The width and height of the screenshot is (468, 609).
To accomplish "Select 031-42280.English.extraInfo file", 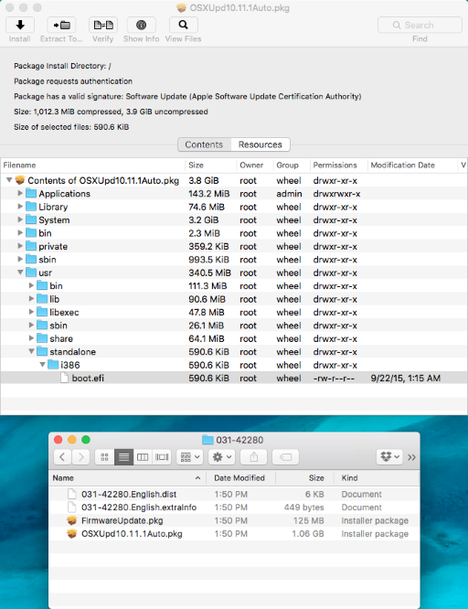I will pos(234,507).
